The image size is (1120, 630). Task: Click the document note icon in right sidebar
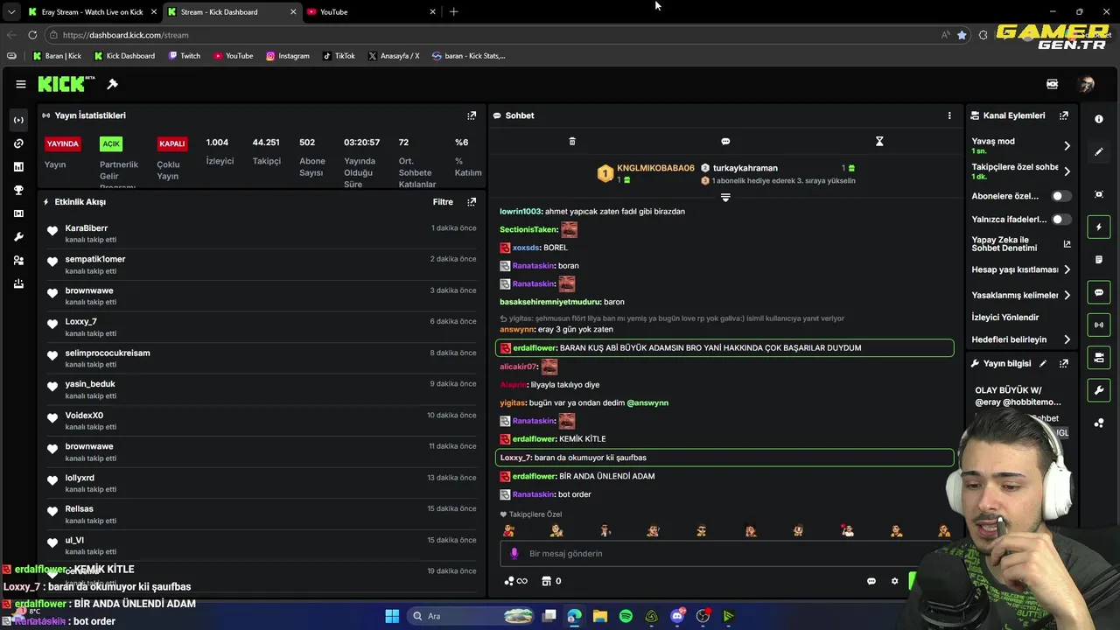pyautogui.click(x=1099, y=260)
